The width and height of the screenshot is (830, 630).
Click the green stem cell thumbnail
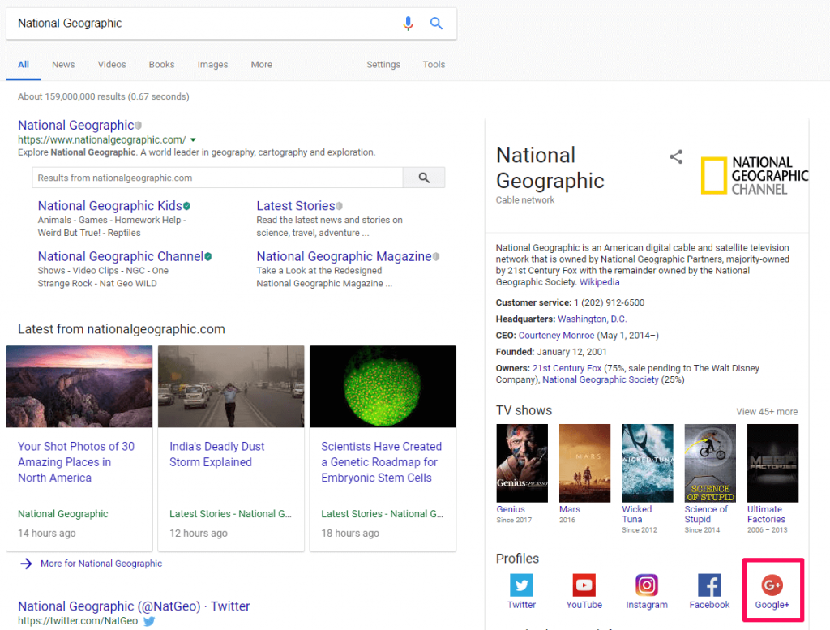click(x=383, y=387)
